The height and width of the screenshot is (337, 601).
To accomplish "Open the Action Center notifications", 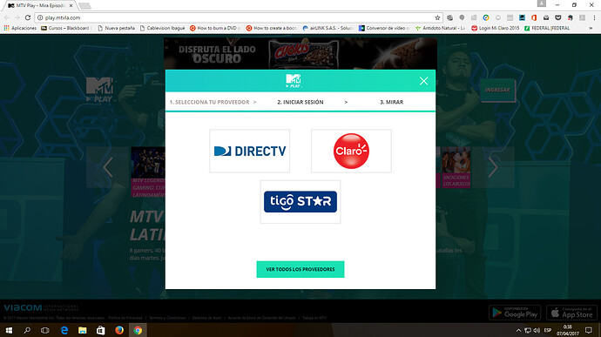I will tap(589, 330).
